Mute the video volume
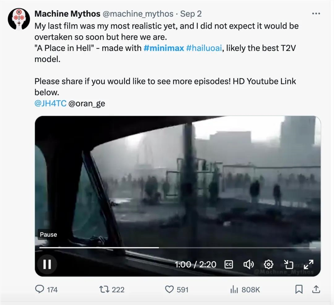 tap(248, 264)
